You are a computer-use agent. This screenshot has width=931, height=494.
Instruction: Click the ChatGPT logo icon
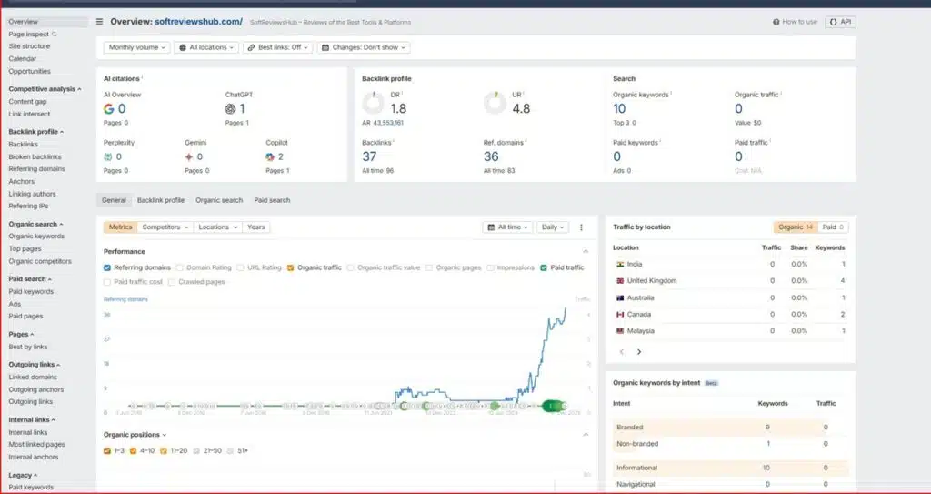point(230,109)
